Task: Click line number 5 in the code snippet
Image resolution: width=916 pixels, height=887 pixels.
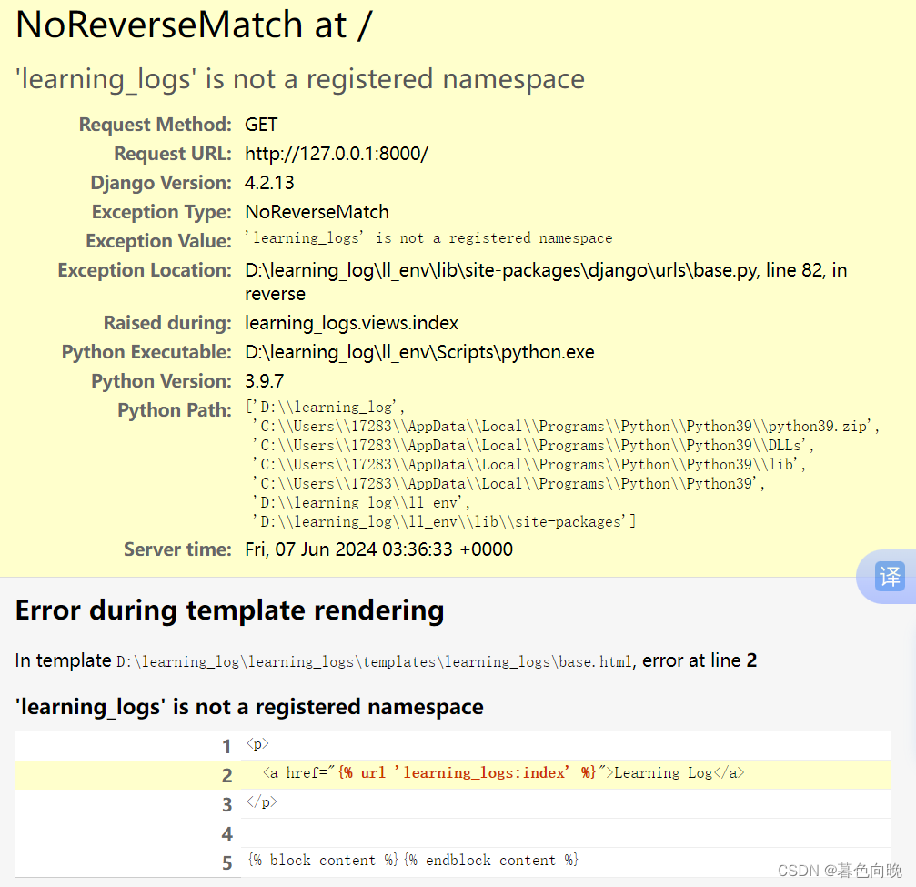Action: point(226,862)
